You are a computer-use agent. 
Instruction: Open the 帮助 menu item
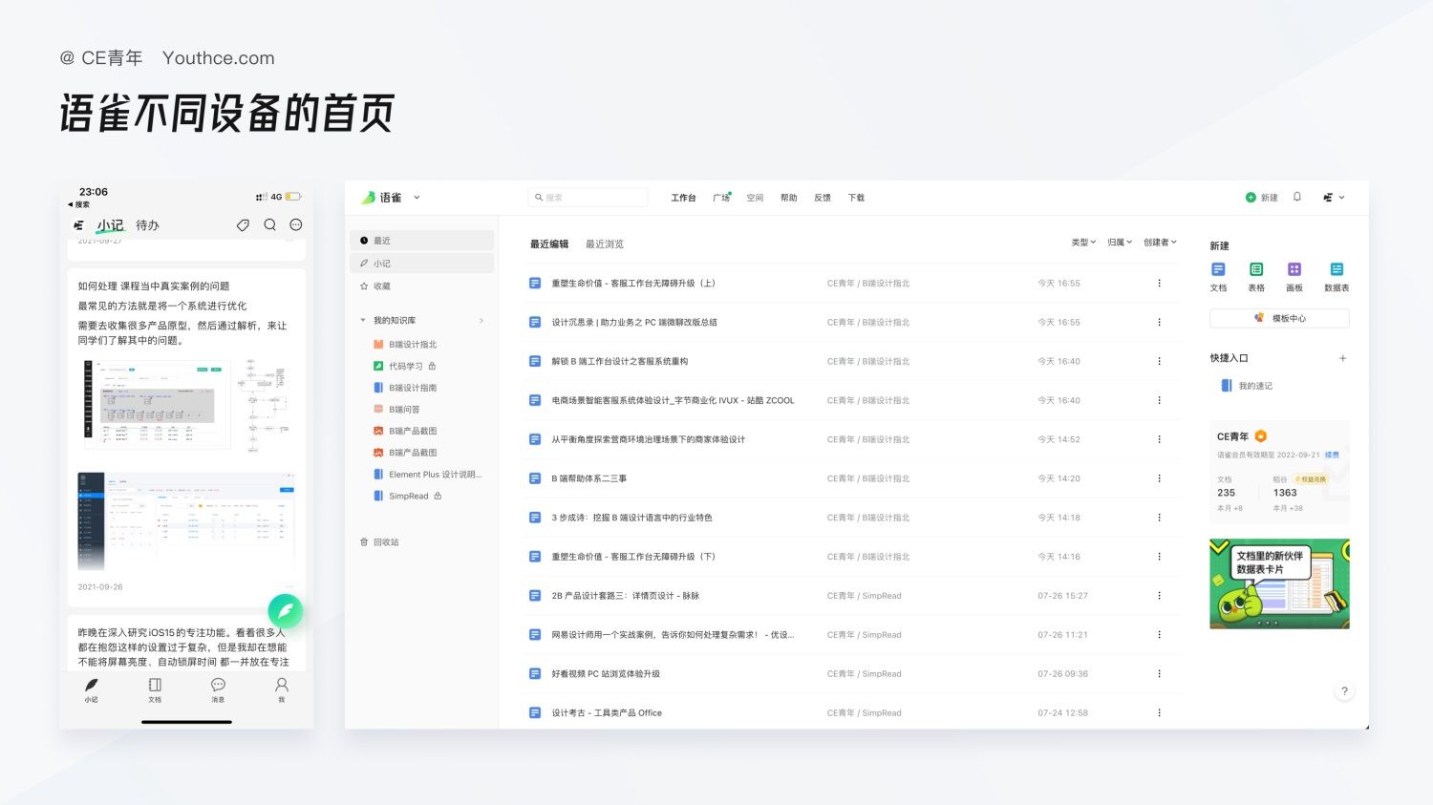[788, 198]
